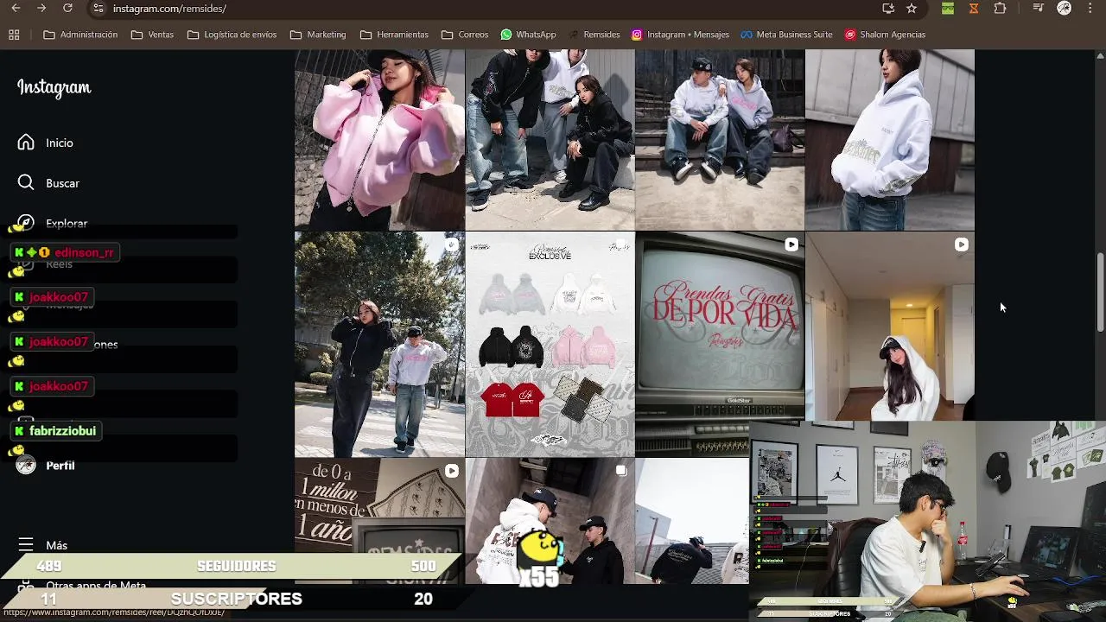Open the white hoodie back print post
The image size is (1106, 622).
click(x=889, y=139)
